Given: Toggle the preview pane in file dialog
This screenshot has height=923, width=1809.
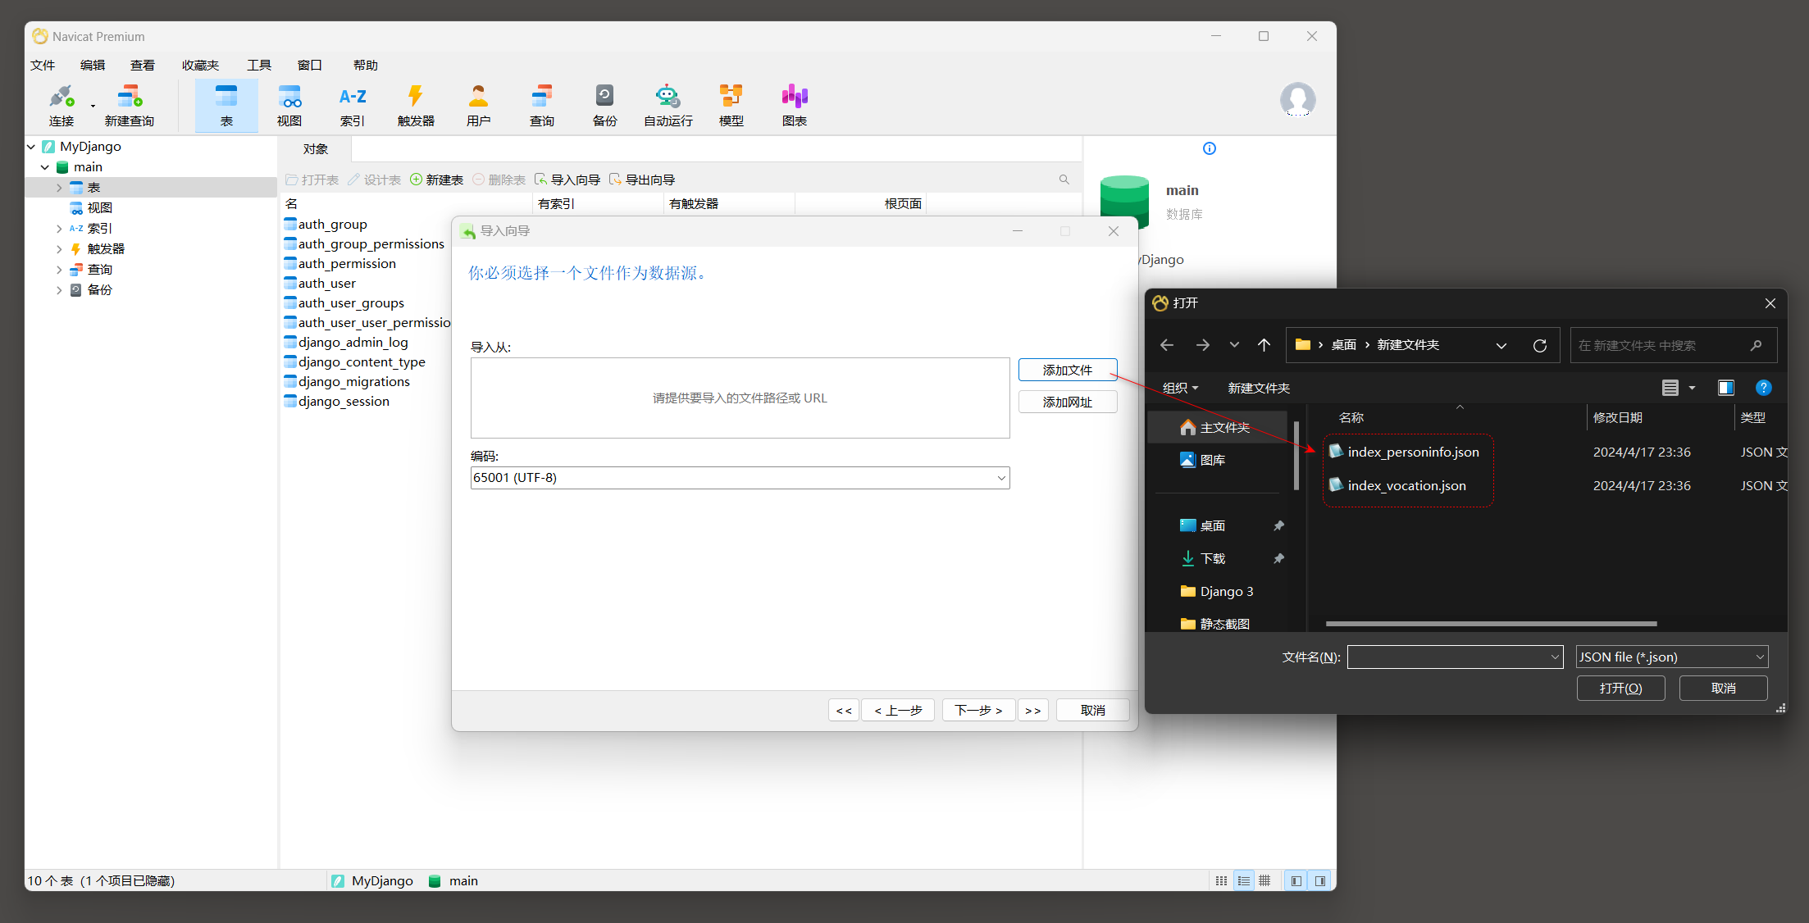Looking at the screenshot, I should click(1725, 388).
